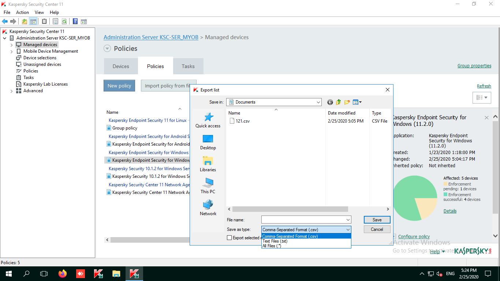
Task: Check the Export selected checkbox
Action: 230,238
